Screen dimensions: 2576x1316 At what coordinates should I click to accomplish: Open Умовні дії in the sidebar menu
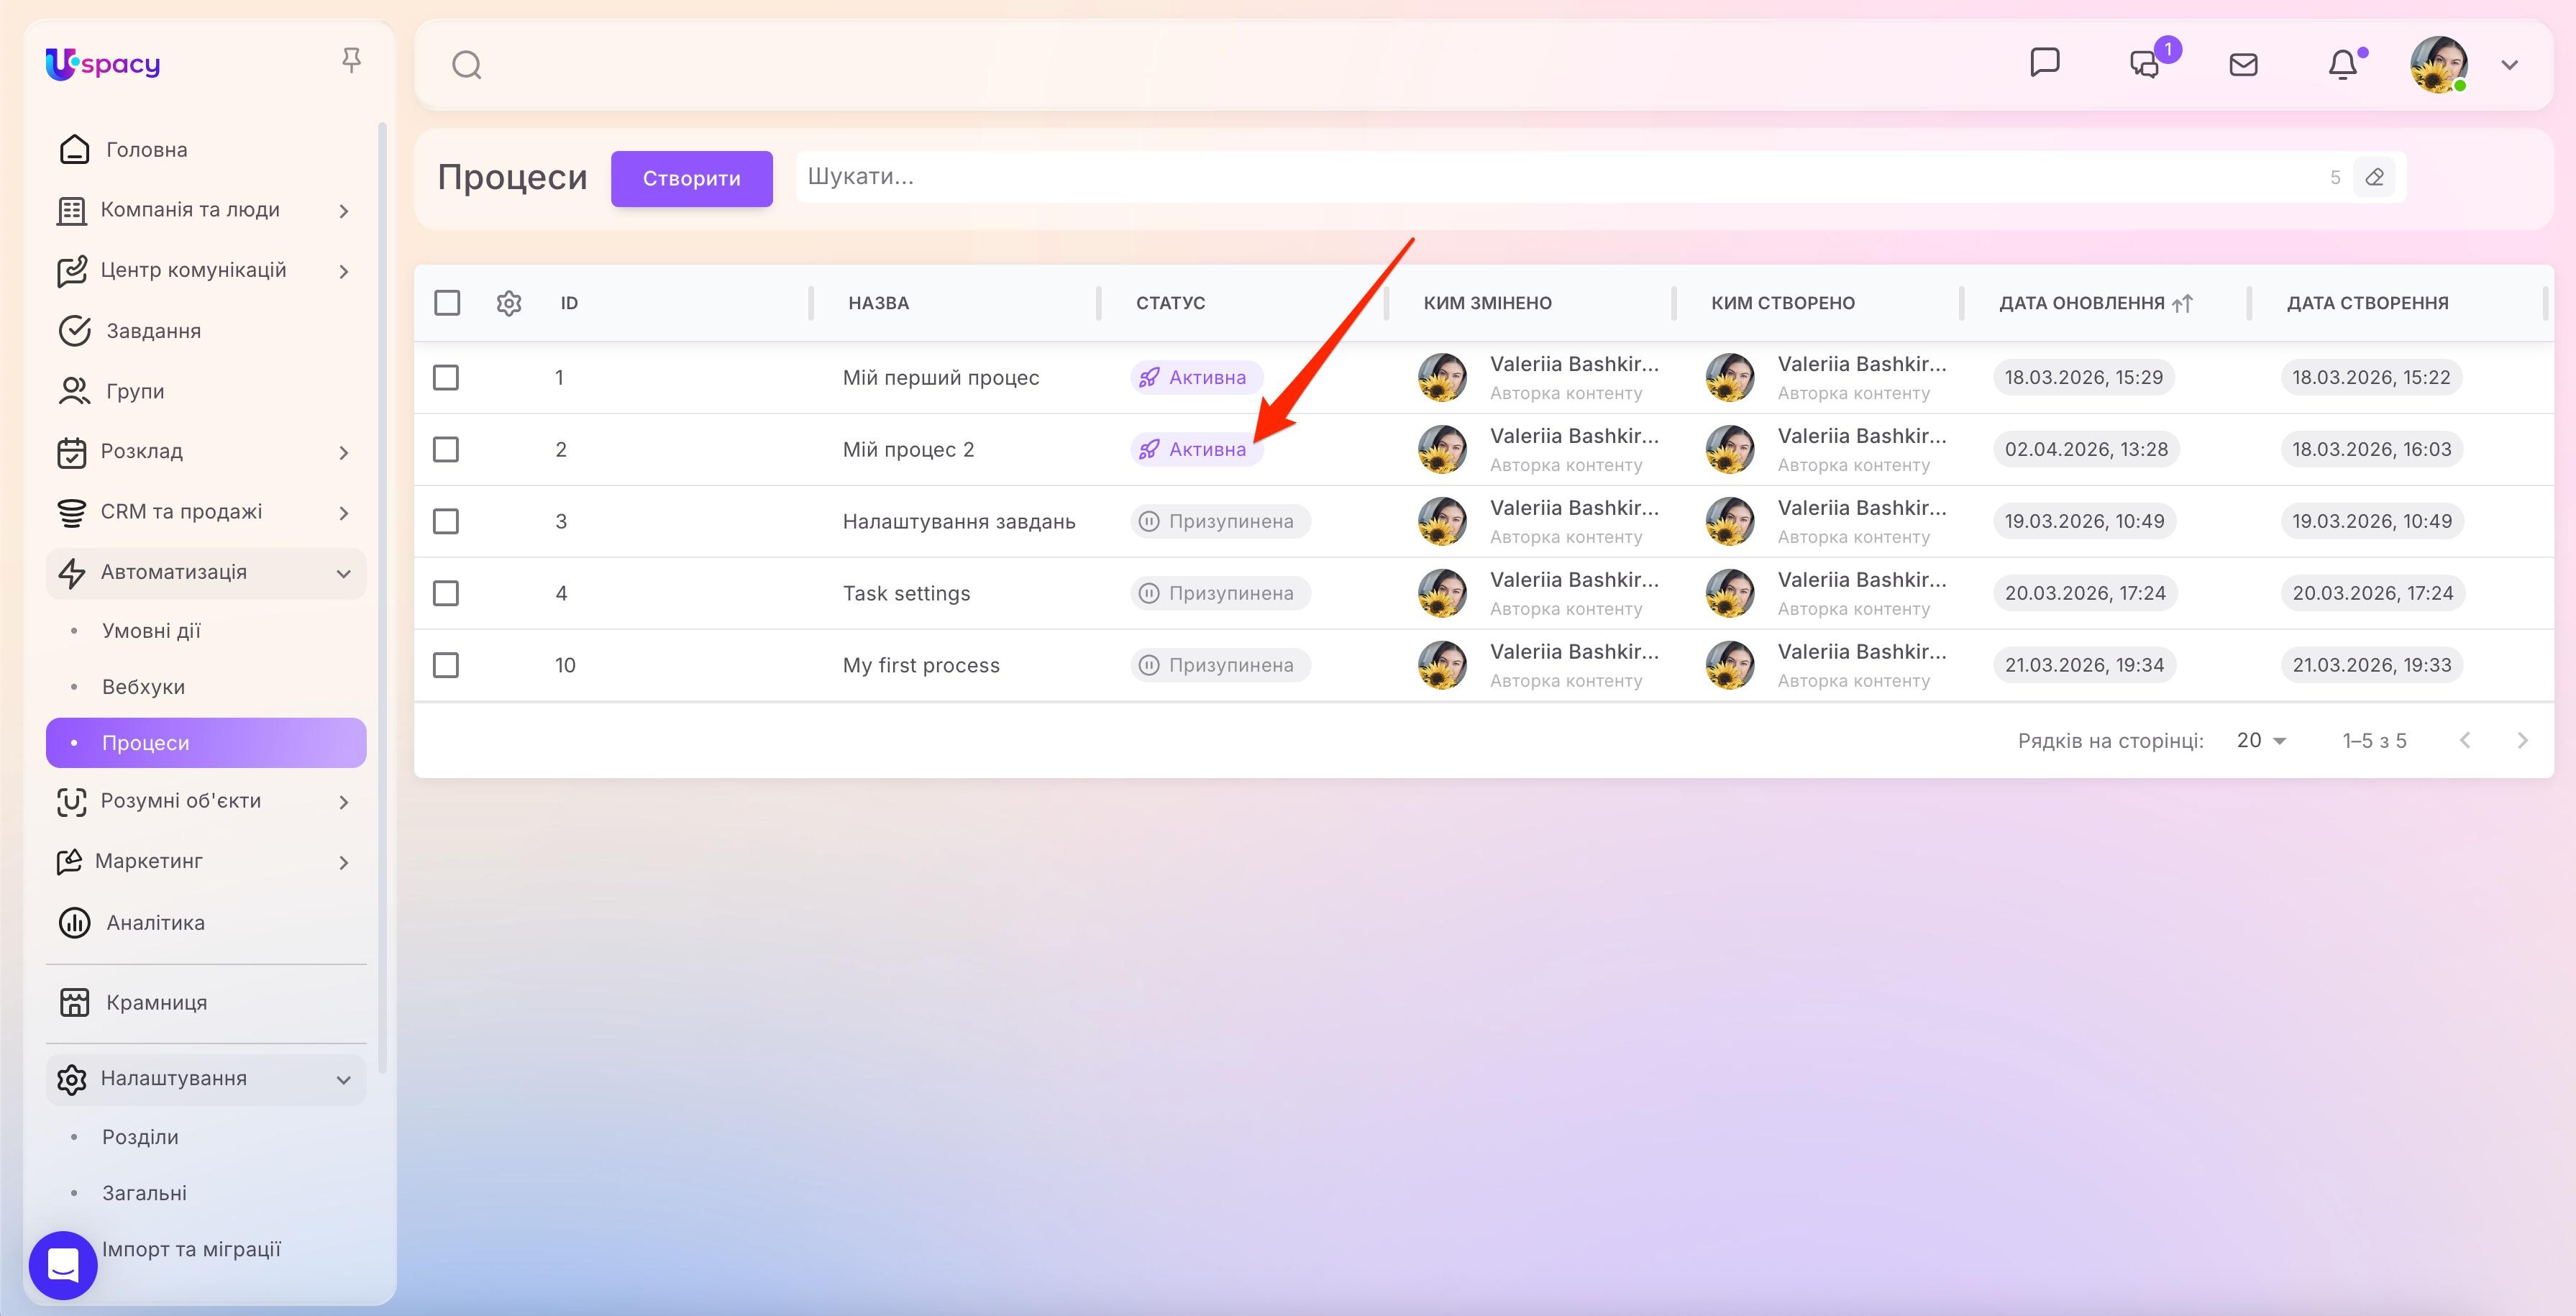click(149, 630)
